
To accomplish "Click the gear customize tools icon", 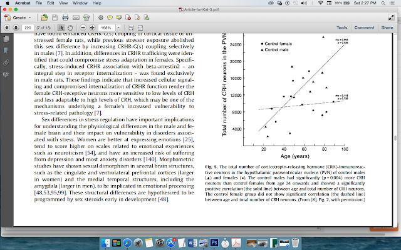I will [101, 17].
